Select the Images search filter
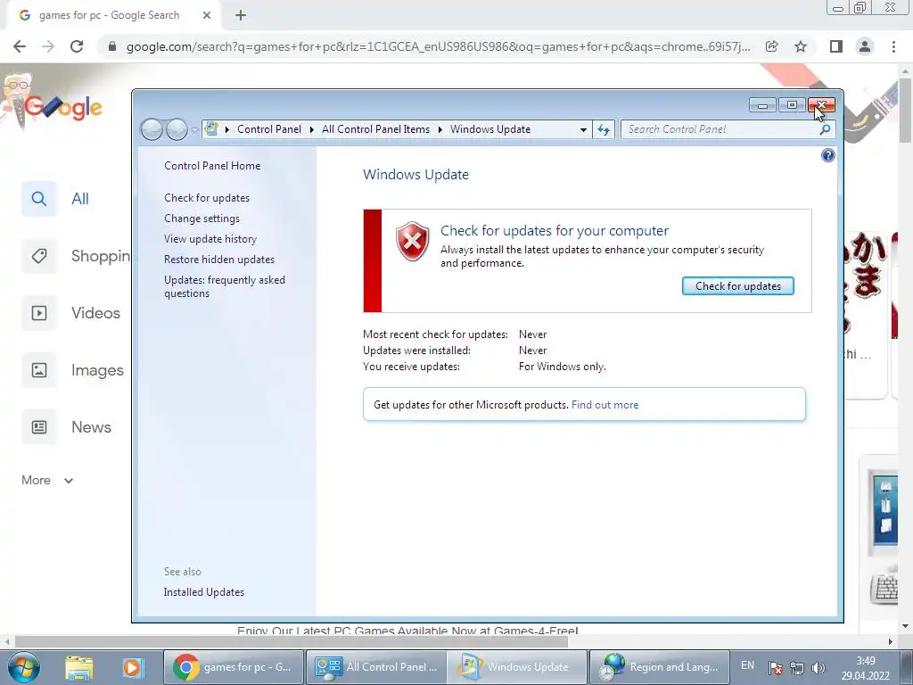Image resolution: width=913 pixels, height=685 pixels. pos(73,370)
